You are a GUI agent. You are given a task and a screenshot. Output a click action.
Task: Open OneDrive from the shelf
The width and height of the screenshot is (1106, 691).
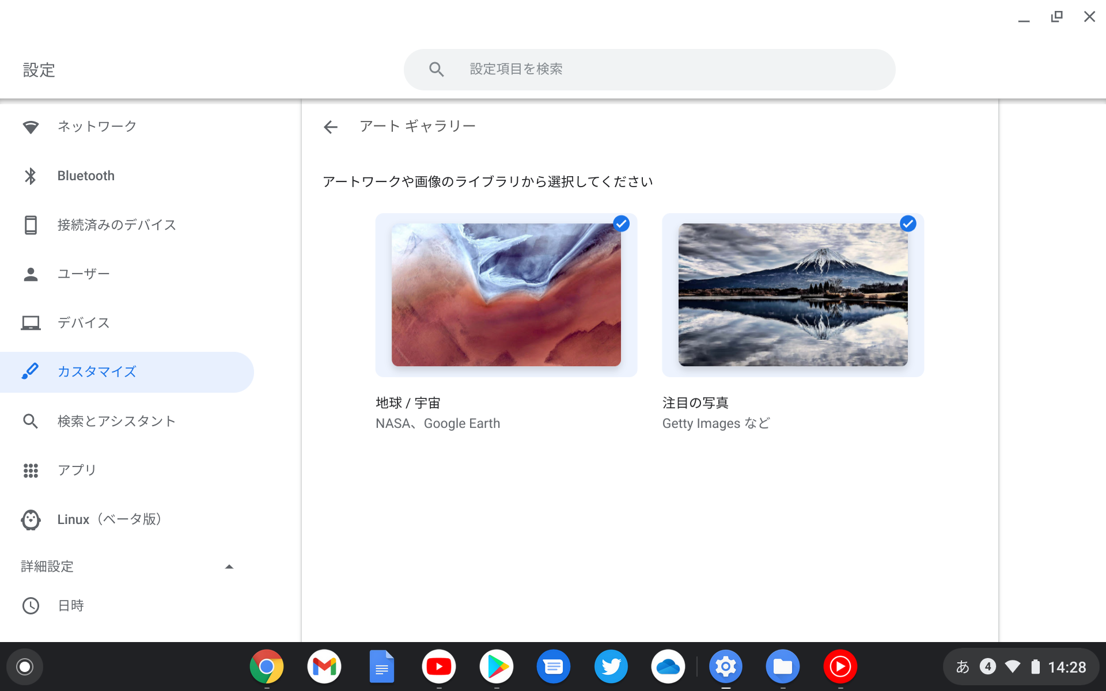[668, 666]
